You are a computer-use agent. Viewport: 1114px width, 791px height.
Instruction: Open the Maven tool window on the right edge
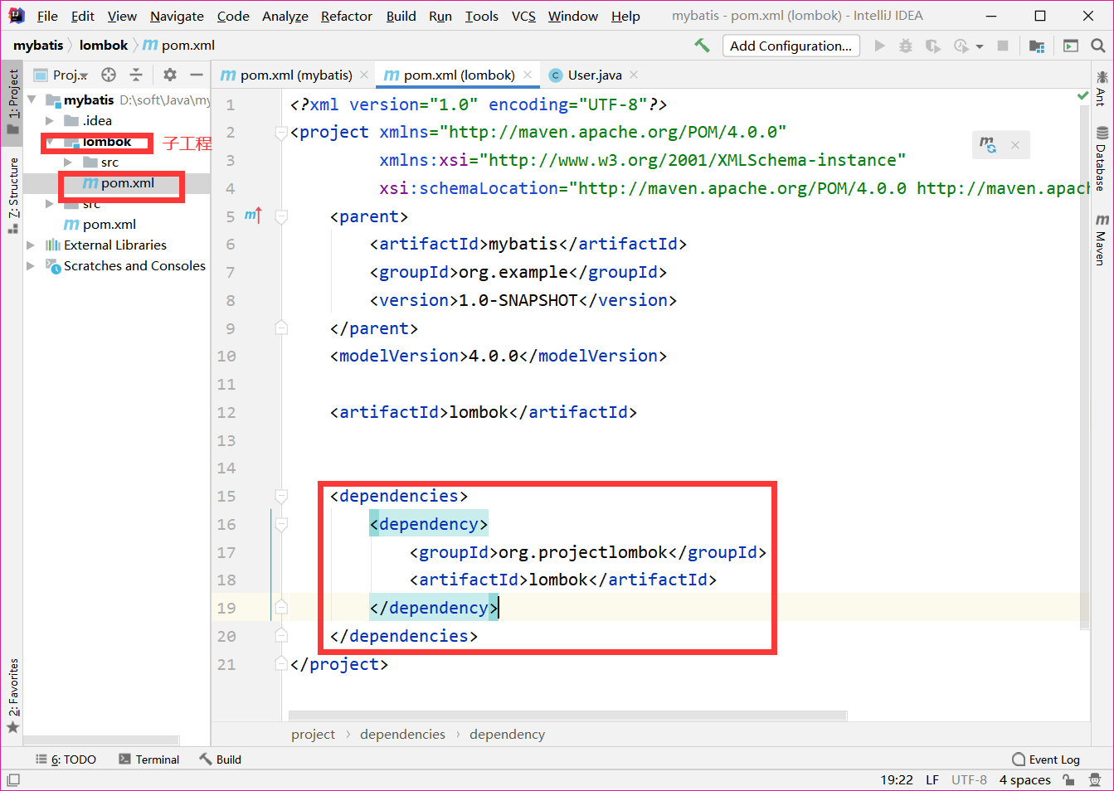1104,240
